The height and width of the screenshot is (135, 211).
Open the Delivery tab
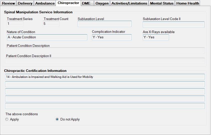click(25, 3)
